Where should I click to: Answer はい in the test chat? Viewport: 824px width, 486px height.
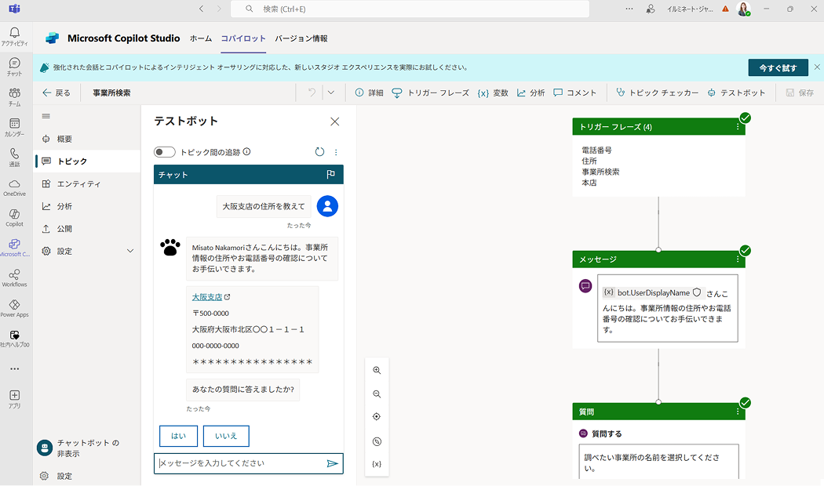(179, 436)
